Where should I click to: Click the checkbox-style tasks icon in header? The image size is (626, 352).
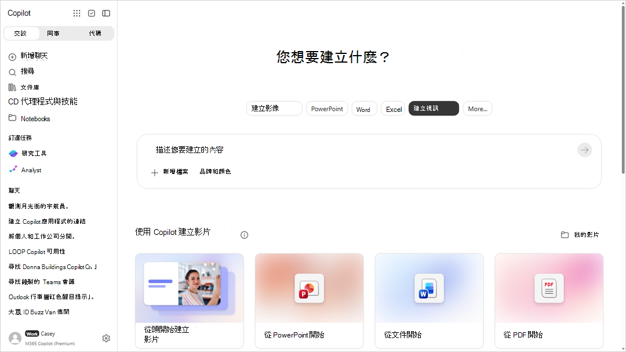pyautogui.click(x=92, y=13)
